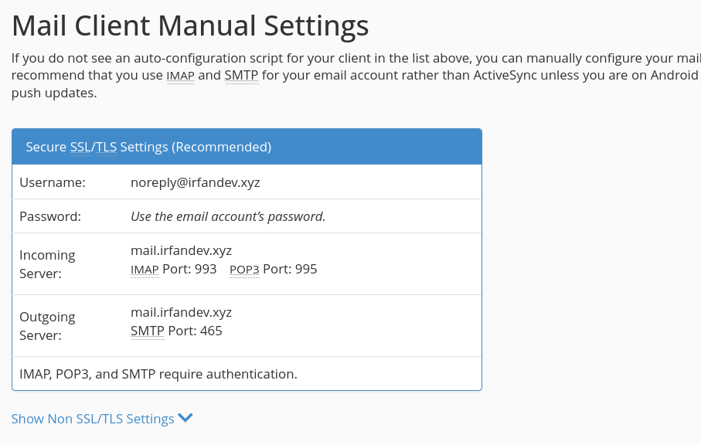701x445 pixels.
Task: Click the Incoming Server: row label
Action: [x=47, y=264]
